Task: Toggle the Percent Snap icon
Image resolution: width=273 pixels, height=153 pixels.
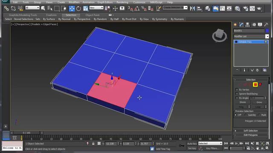Action: pos(144,8)
